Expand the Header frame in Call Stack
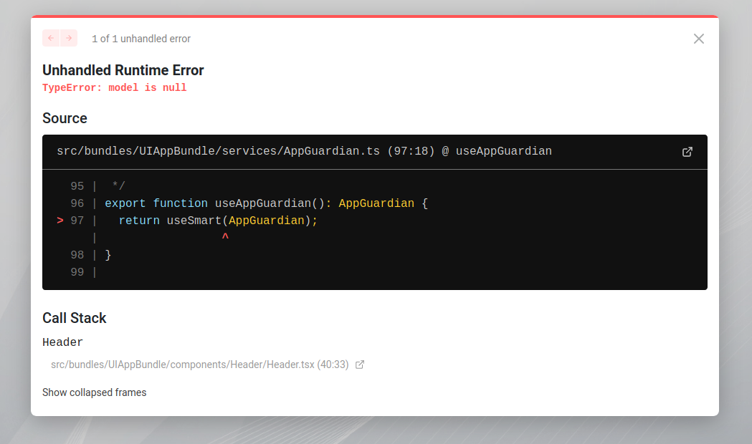 pyautogui.click(x=62, y=342)
